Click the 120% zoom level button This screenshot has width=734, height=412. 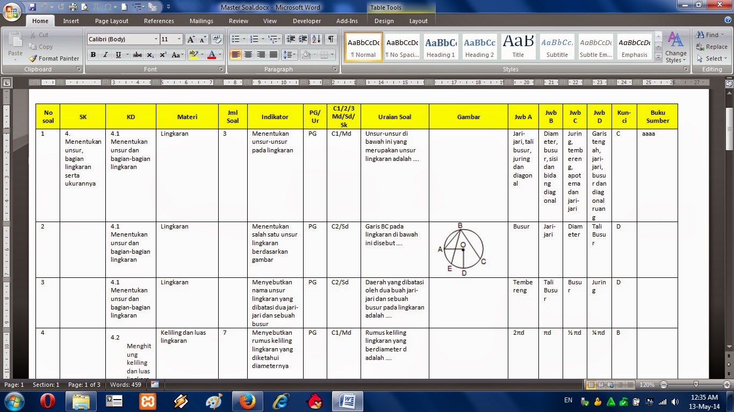tap(648, 385)
